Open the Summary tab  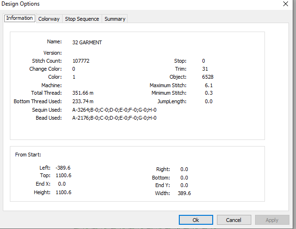tap(115, 19)
